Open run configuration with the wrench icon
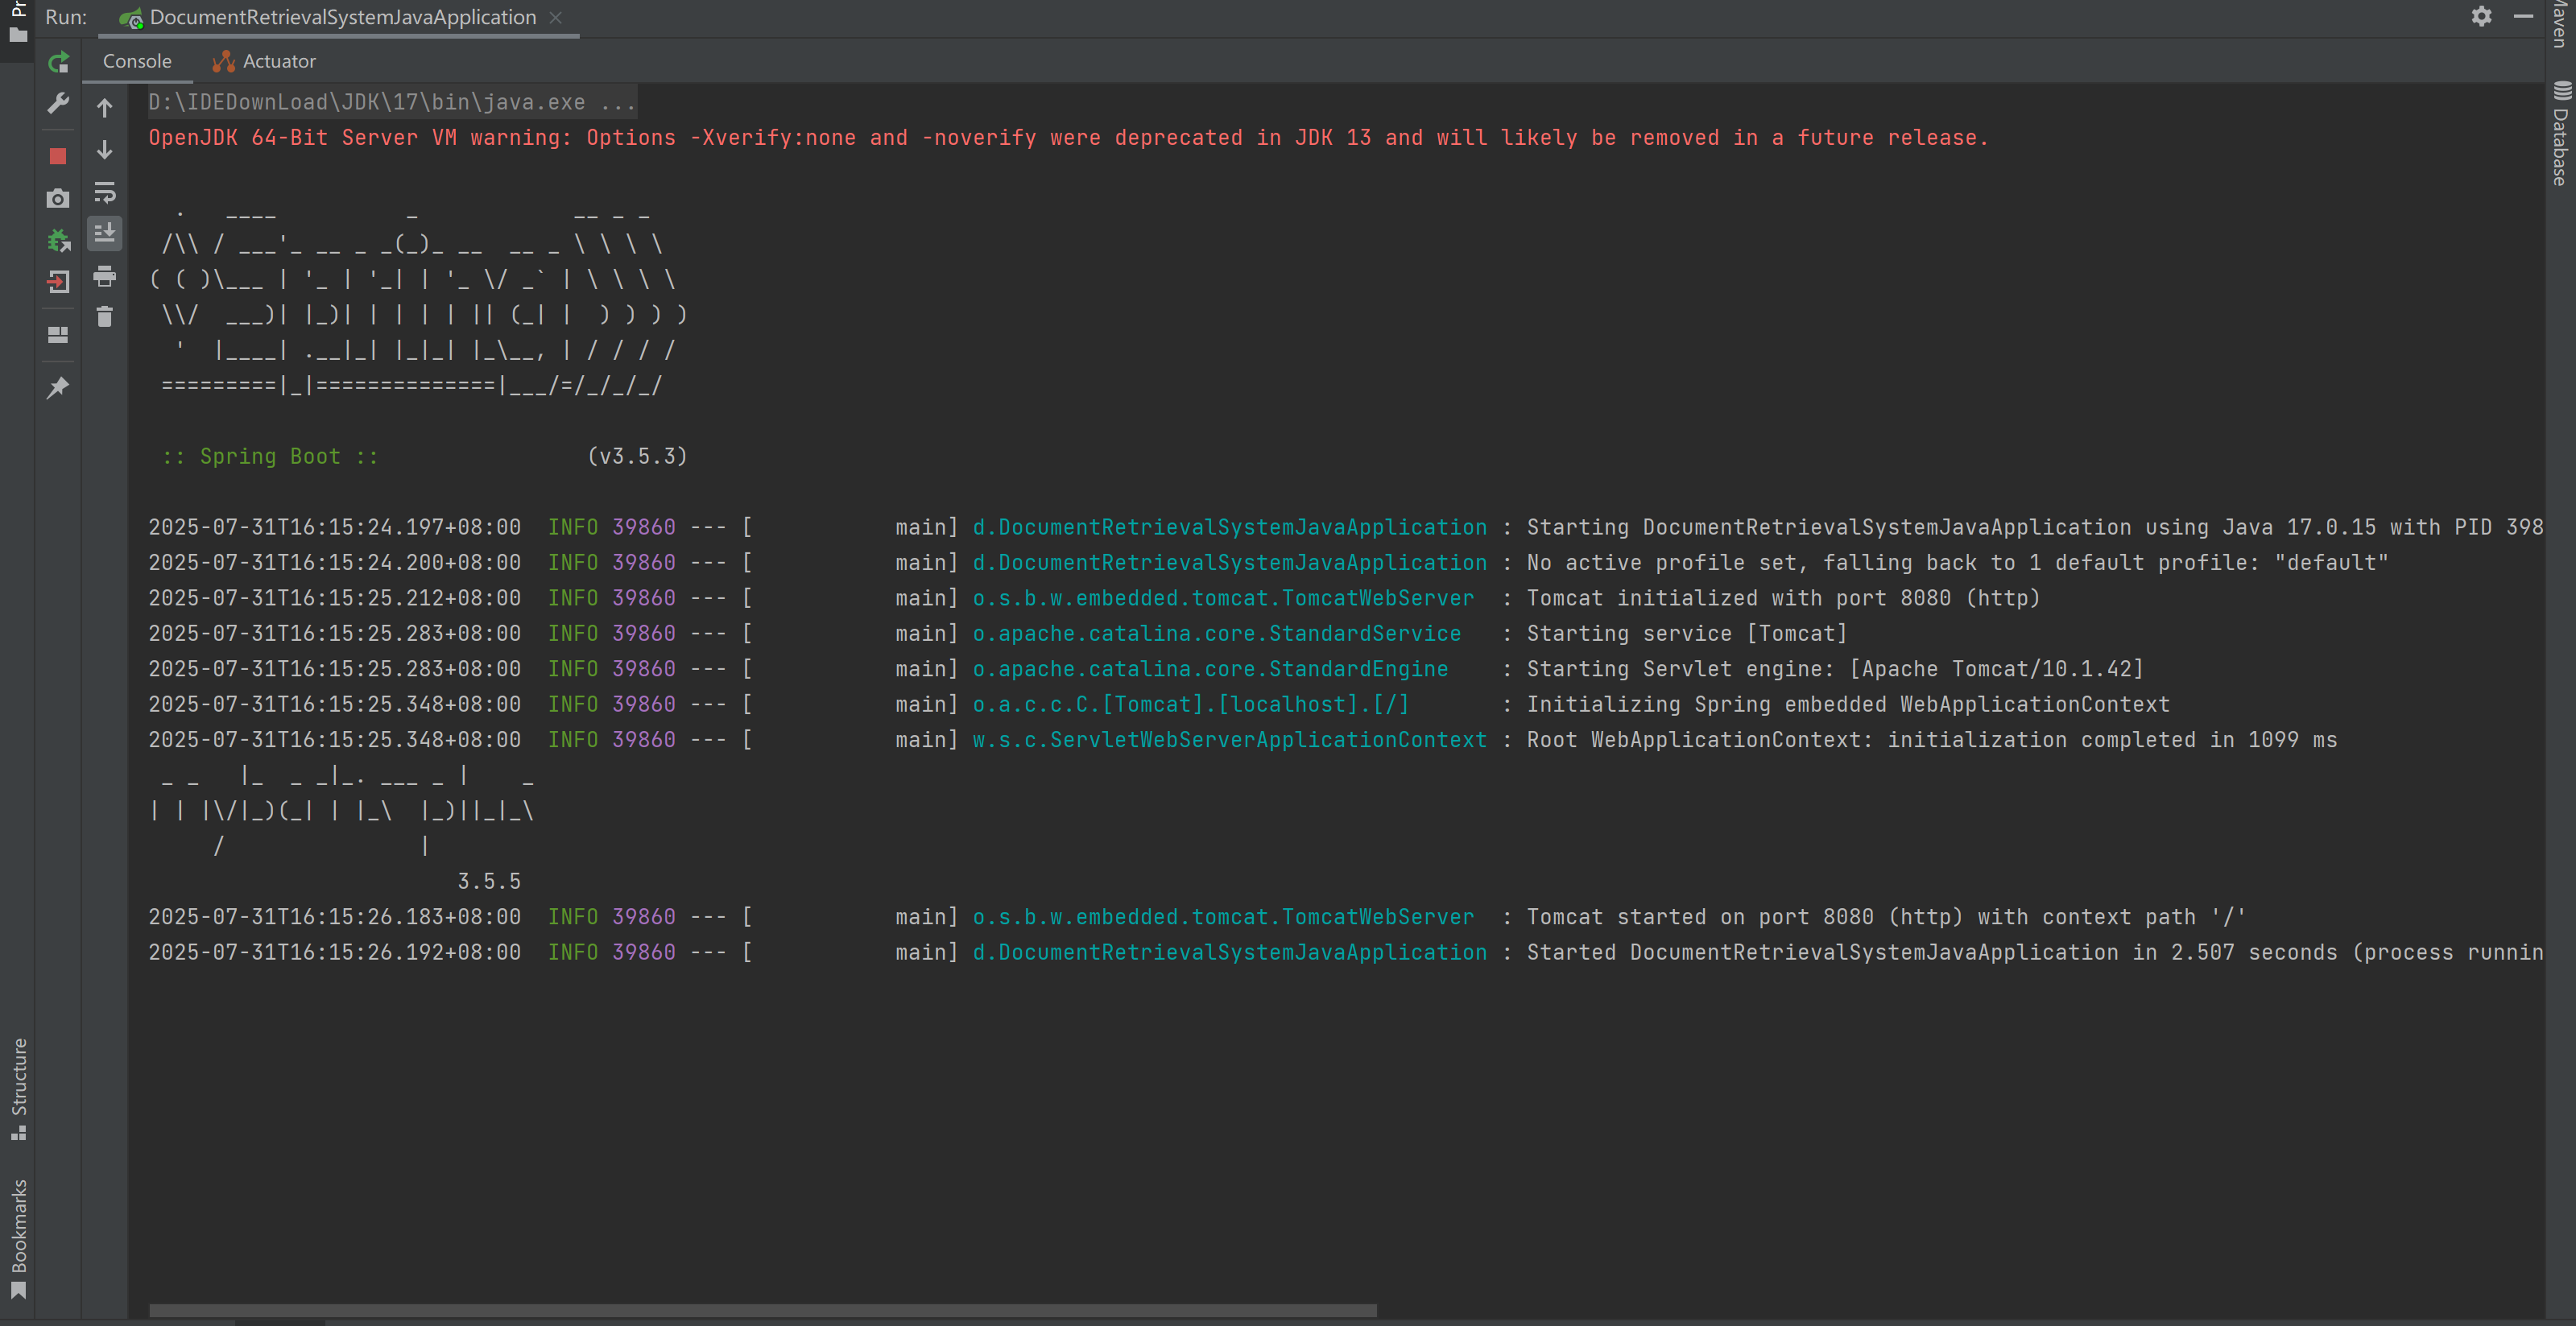2576x1326 pixels. click(58, 104)
